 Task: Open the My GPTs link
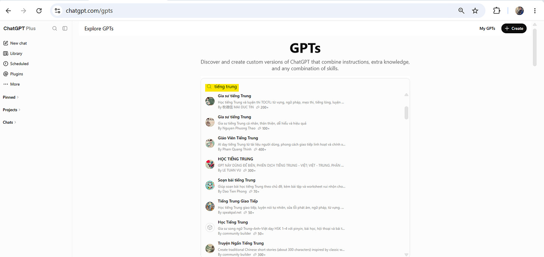[487, 28]
